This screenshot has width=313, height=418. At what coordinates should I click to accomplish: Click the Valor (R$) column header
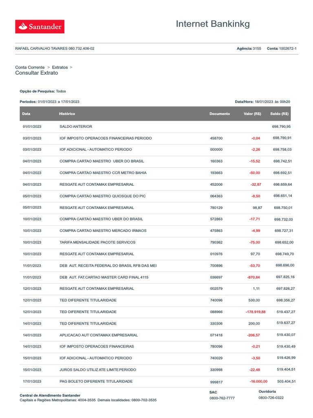click(x=252, y=114)
